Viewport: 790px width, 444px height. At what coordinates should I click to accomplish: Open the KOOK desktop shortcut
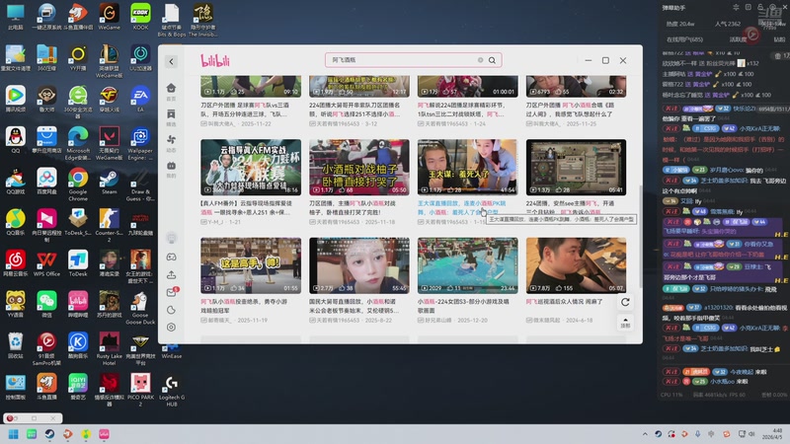tap(140, 16)
